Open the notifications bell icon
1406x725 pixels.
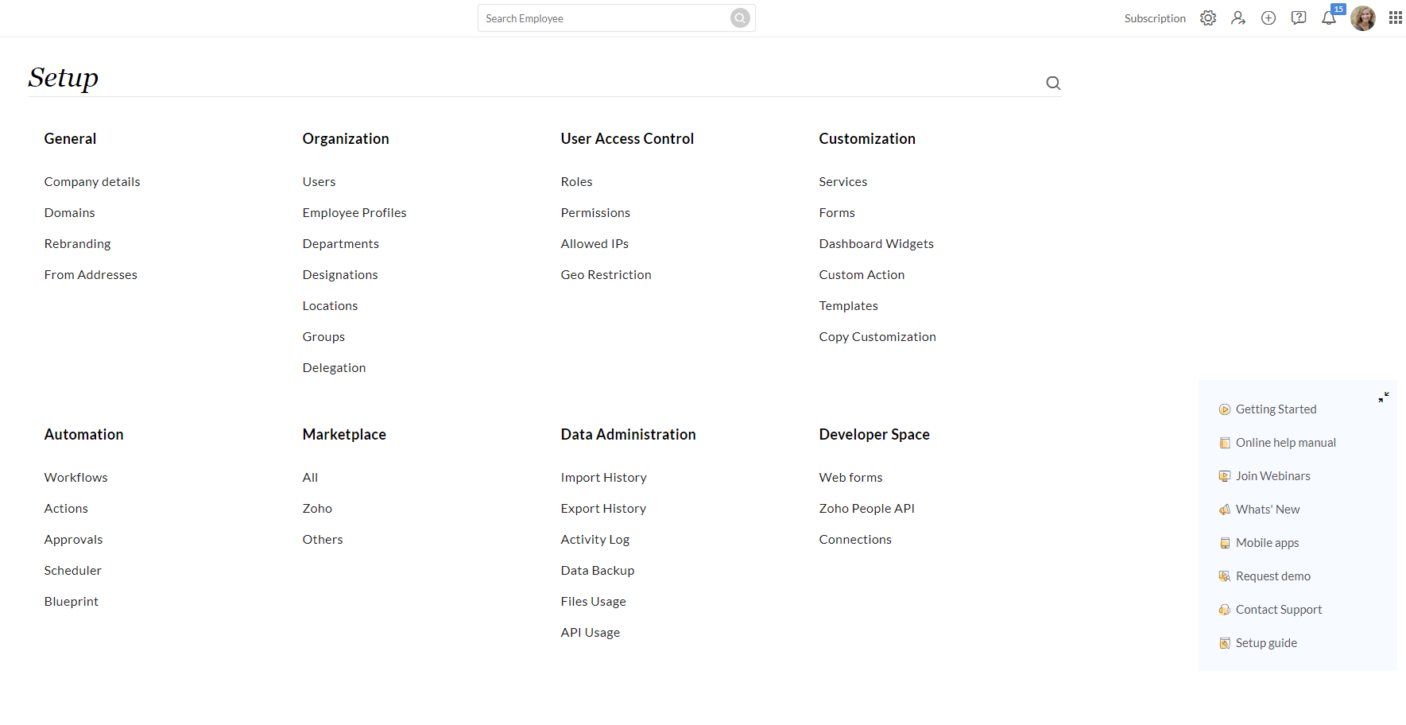point(1329,18)
